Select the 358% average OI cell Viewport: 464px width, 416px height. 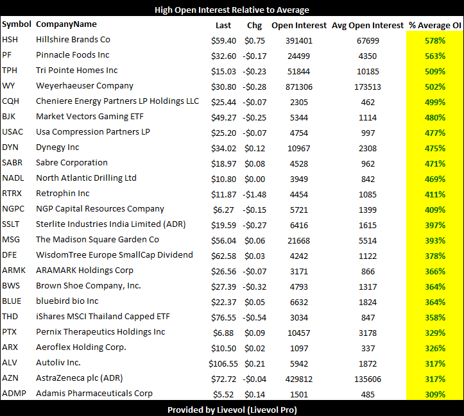(x=435, y=318)
